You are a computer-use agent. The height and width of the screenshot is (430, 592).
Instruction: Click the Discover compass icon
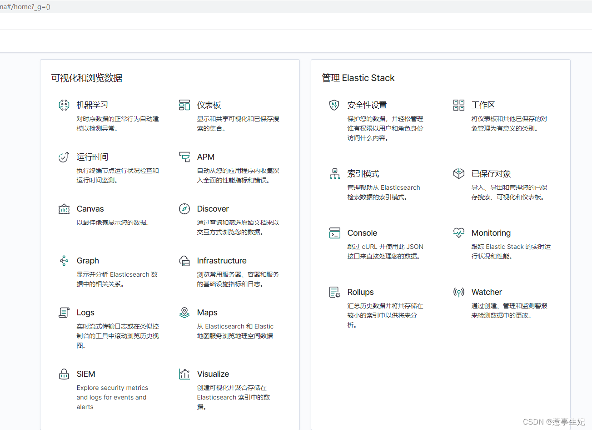(x=184, y=209)
